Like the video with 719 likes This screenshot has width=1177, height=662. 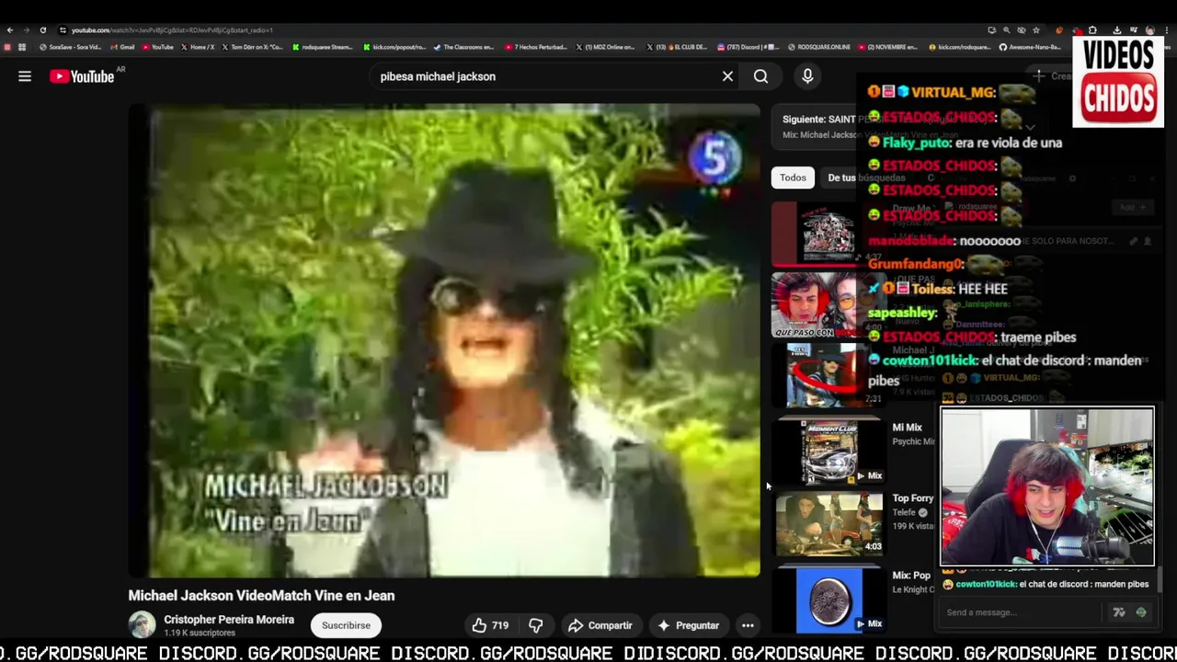(490, 625)
